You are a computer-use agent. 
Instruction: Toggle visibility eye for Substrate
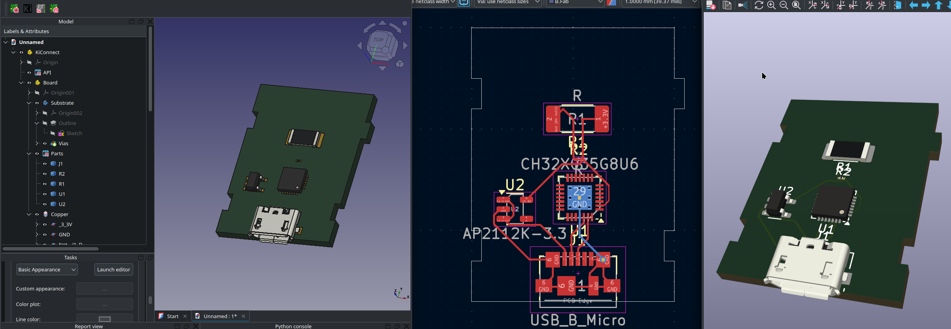point(37,103)
